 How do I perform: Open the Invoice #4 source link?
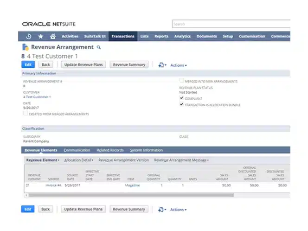pyautogui.click(x=54, y=185)
